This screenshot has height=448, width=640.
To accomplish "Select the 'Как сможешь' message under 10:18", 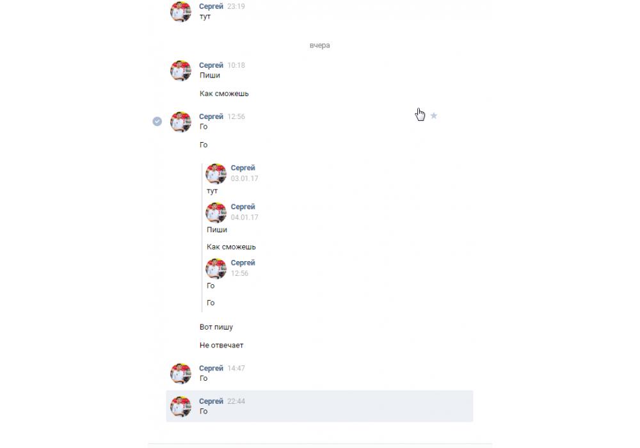I will [x=224, y=93].
